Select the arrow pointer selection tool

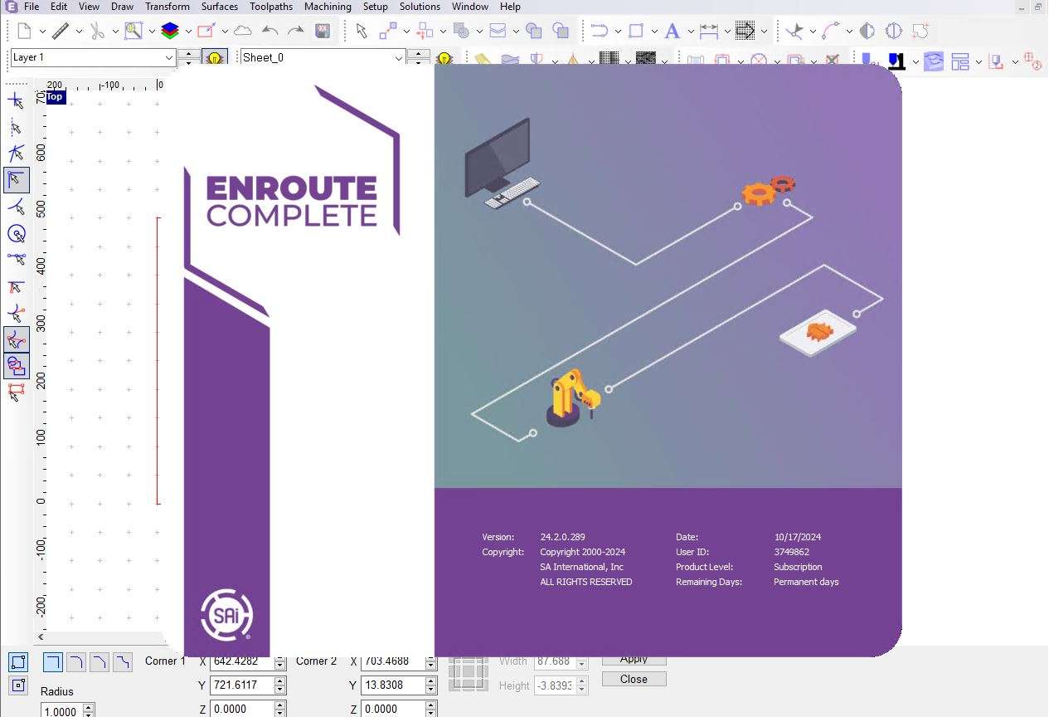click(361, 32)
